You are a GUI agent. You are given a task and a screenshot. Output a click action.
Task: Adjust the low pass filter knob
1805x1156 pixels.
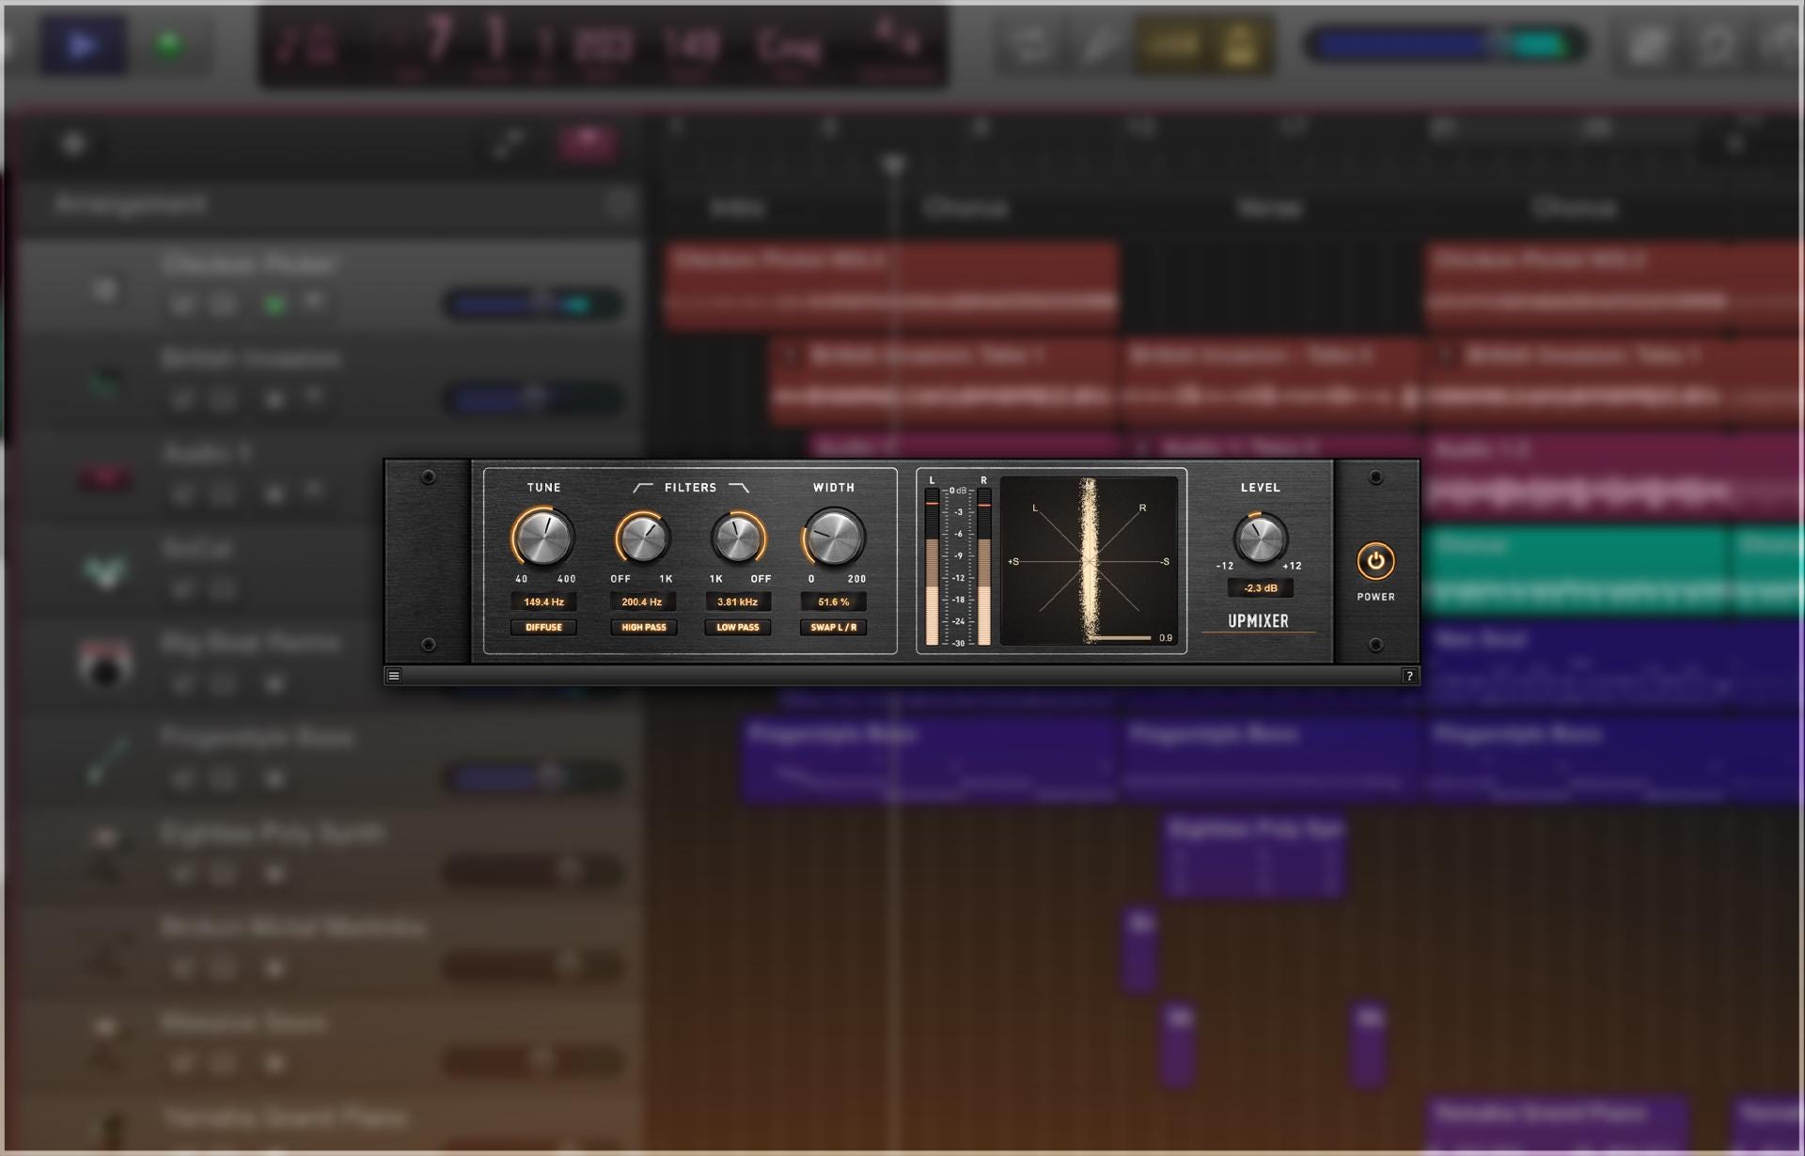point(738,539)
